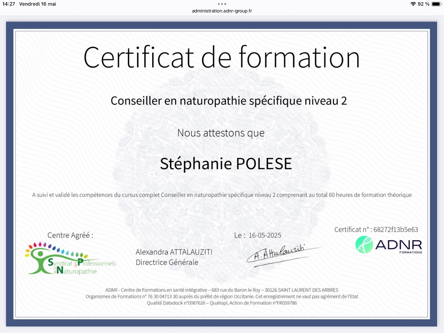Click the battery indicator icon
This screenshot has height=333, width=444.
pyautogui.click(x=436, y=4)
